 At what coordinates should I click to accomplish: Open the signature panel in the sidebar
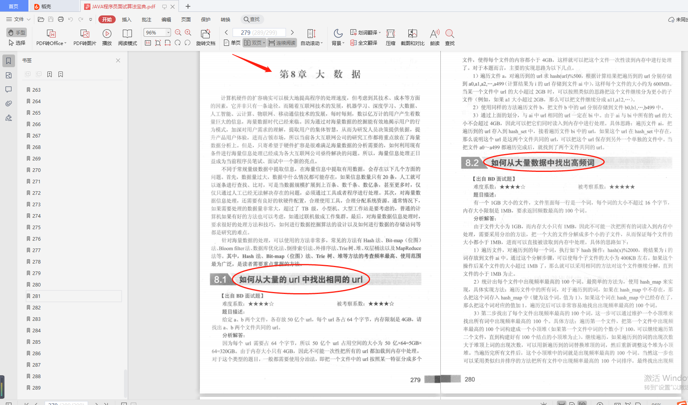coord(9,118)
